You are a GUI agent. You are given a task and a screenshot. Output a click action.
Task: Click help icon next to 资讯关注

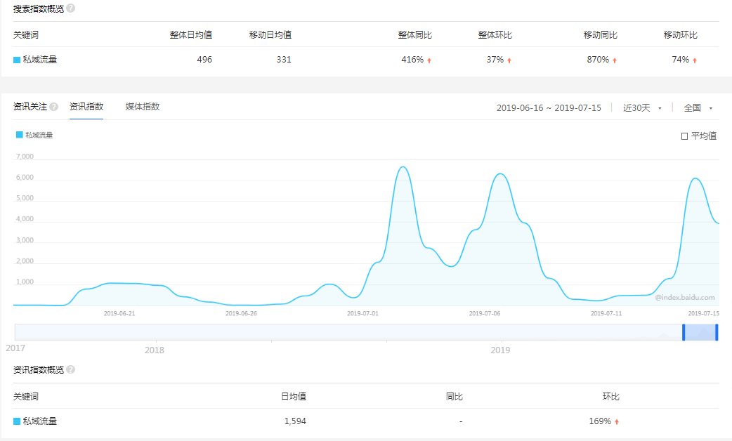[54, 107]
